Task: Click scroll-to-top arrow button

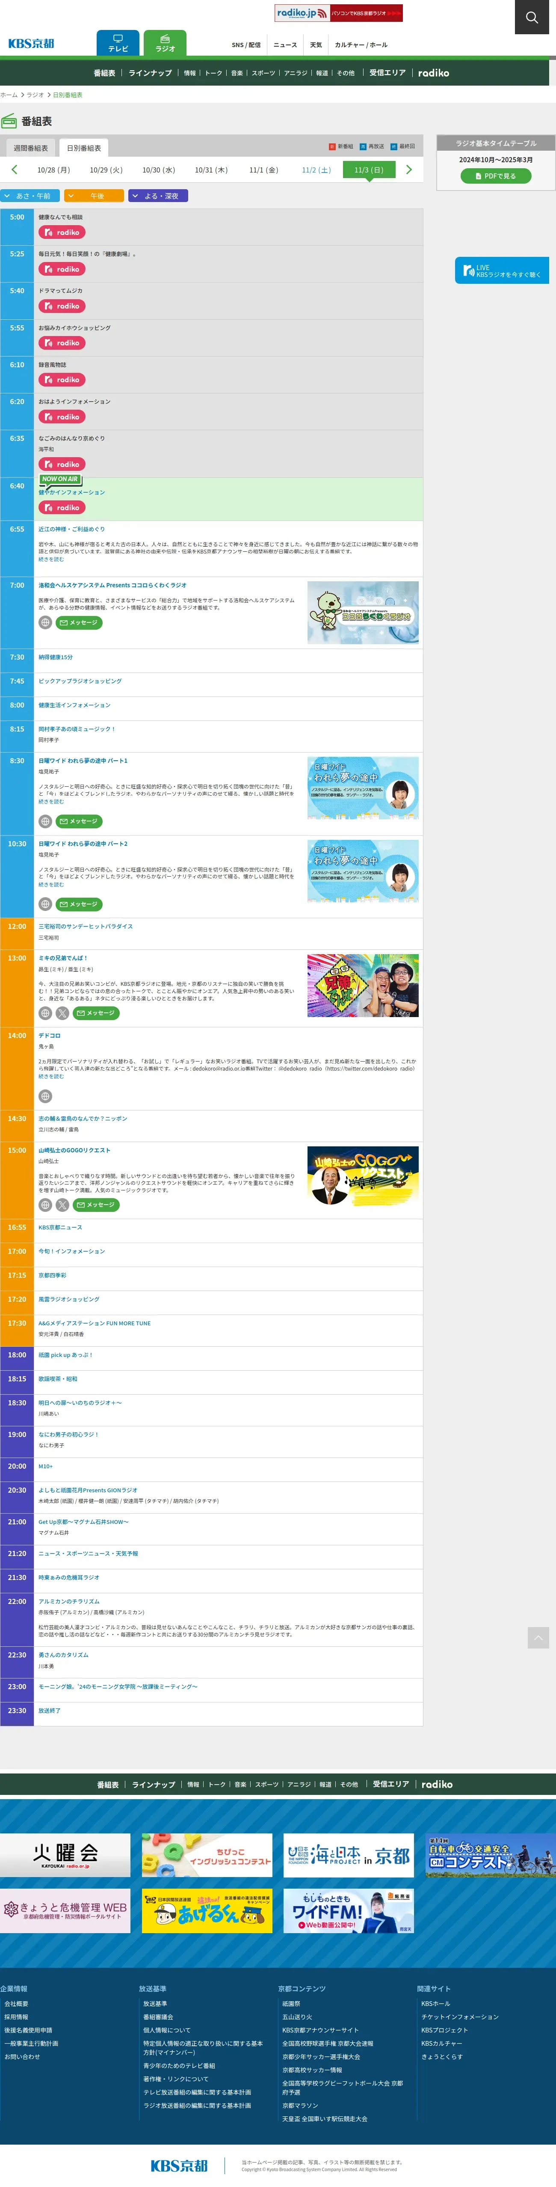Action: [538, 1638]
